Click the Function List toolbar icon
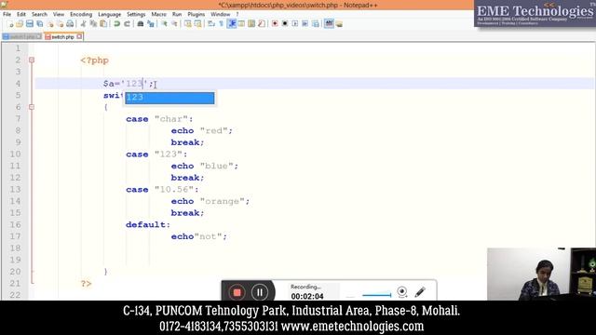Image resolution: width=596 pixels, height=335 pixels. [x=261, y=24]
